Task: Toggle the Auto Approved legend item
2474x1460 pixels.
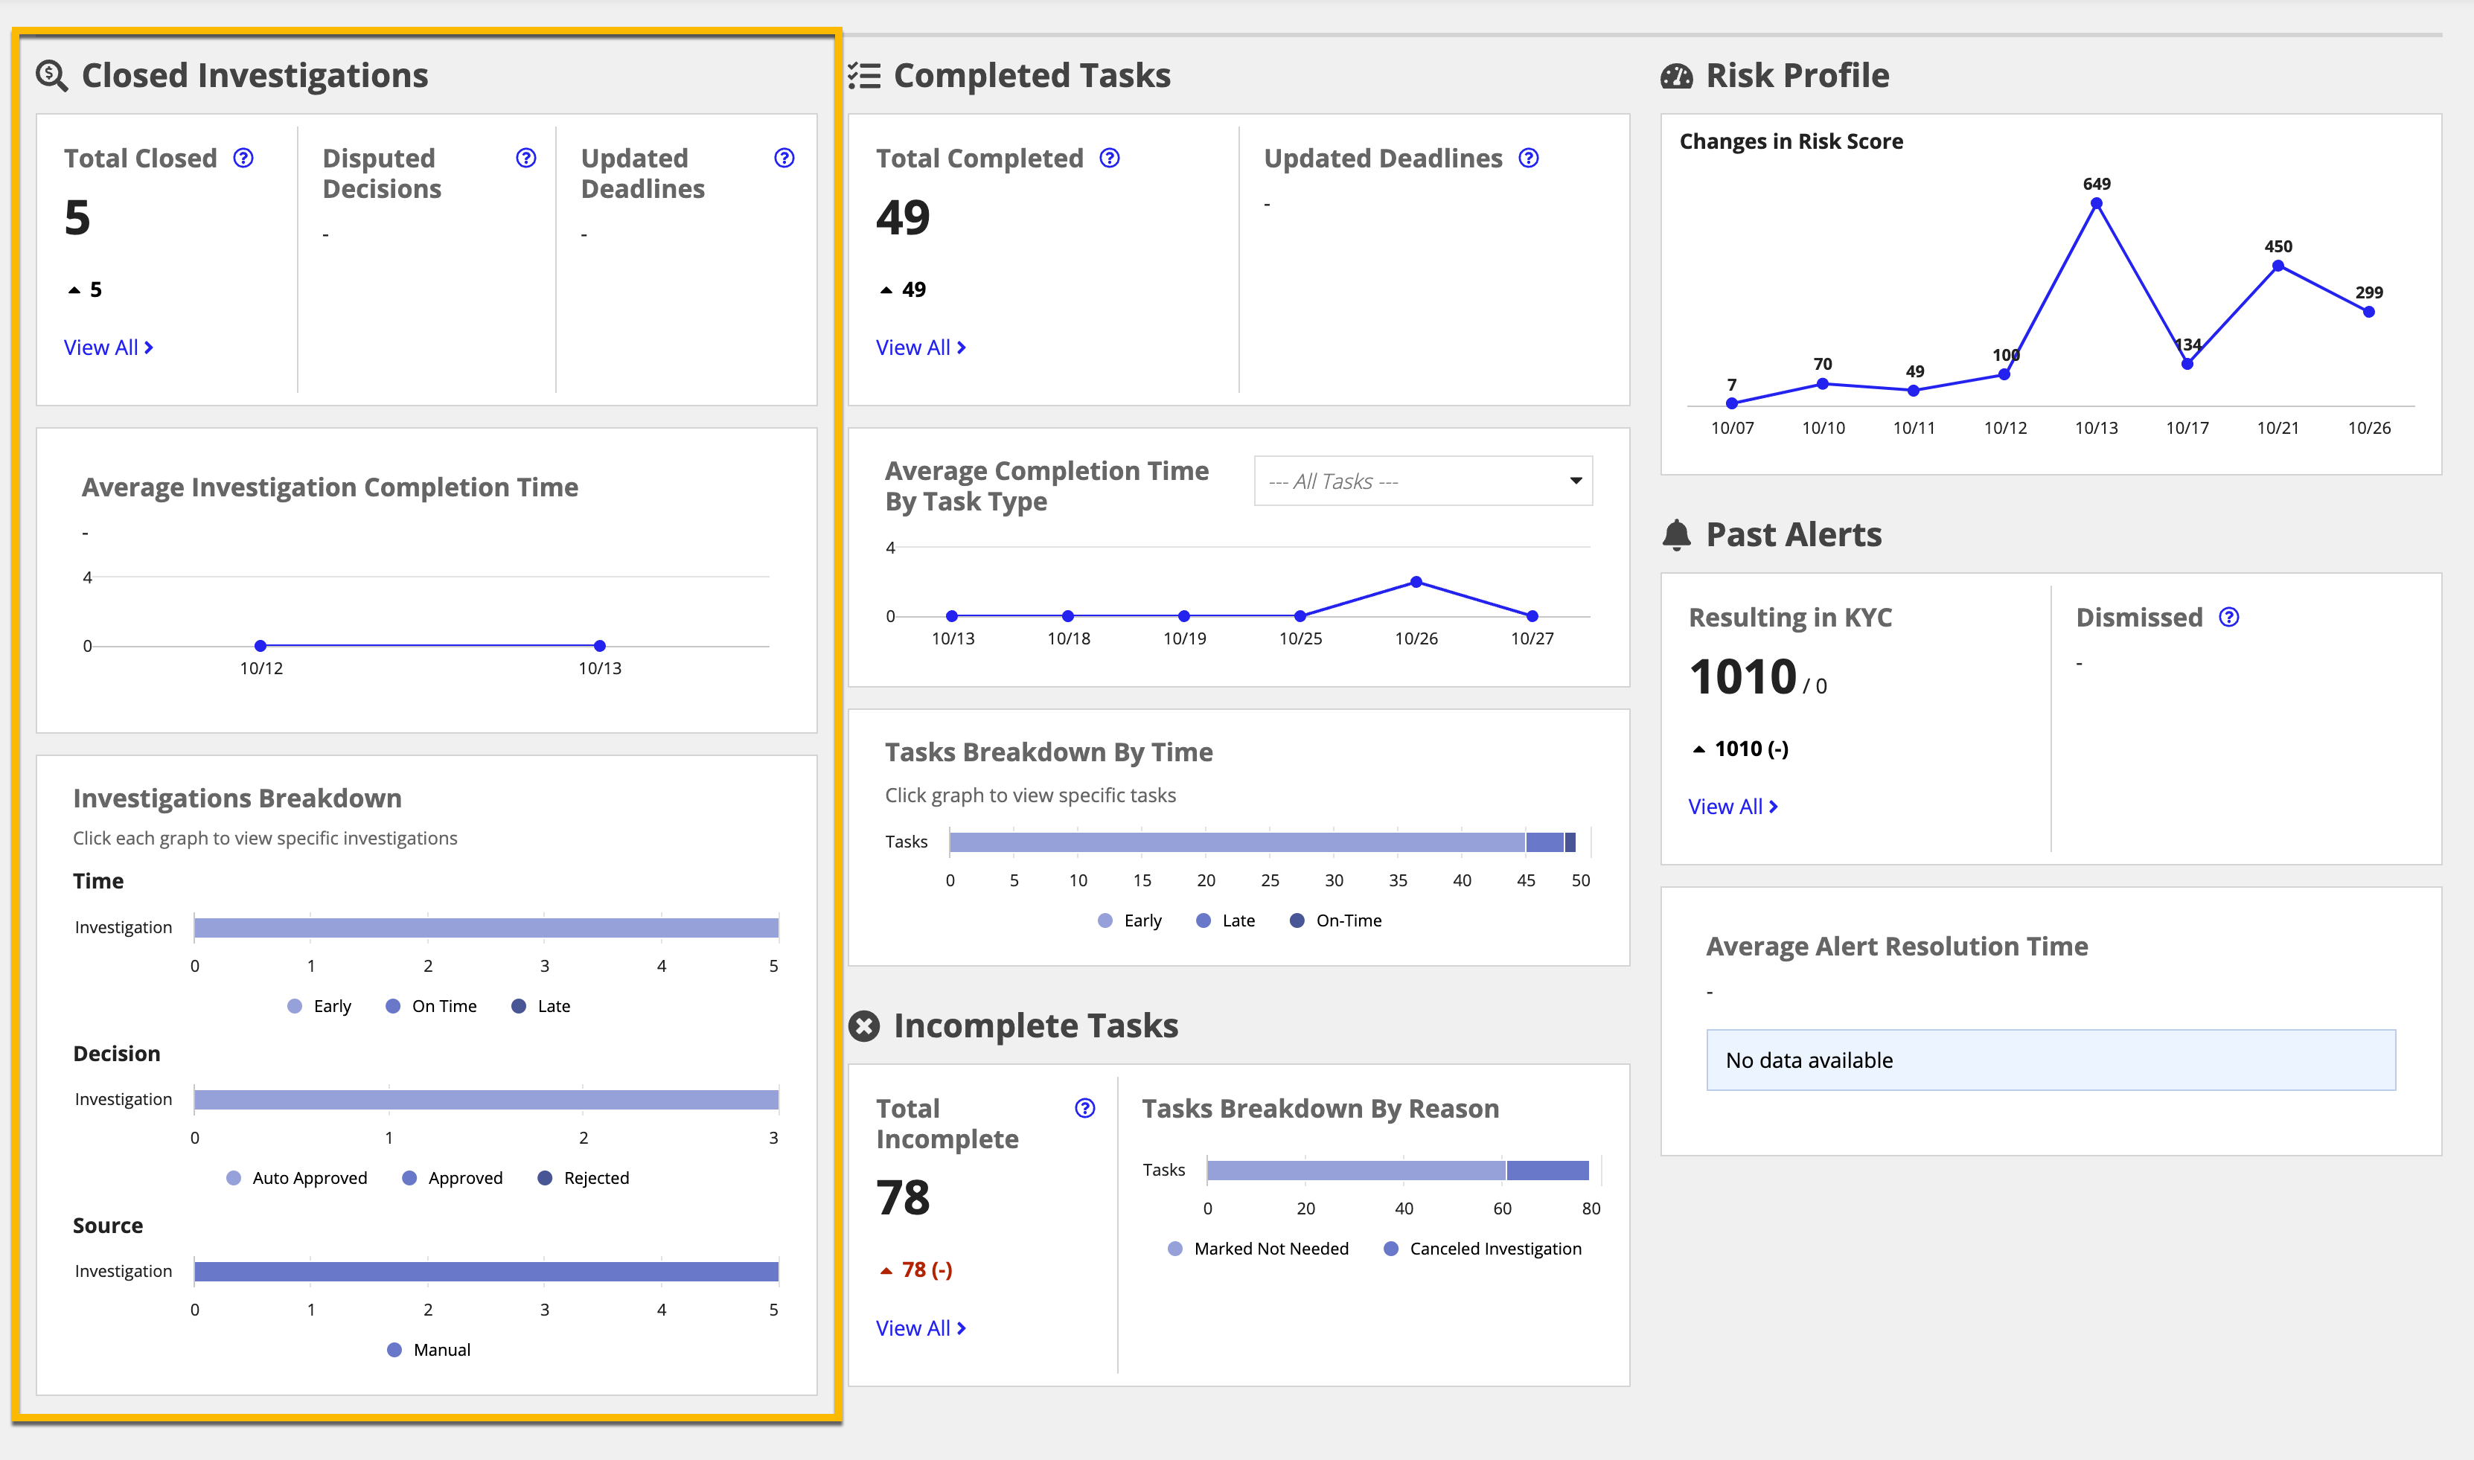Action: pyautogui.click(x=296, y=1179)
